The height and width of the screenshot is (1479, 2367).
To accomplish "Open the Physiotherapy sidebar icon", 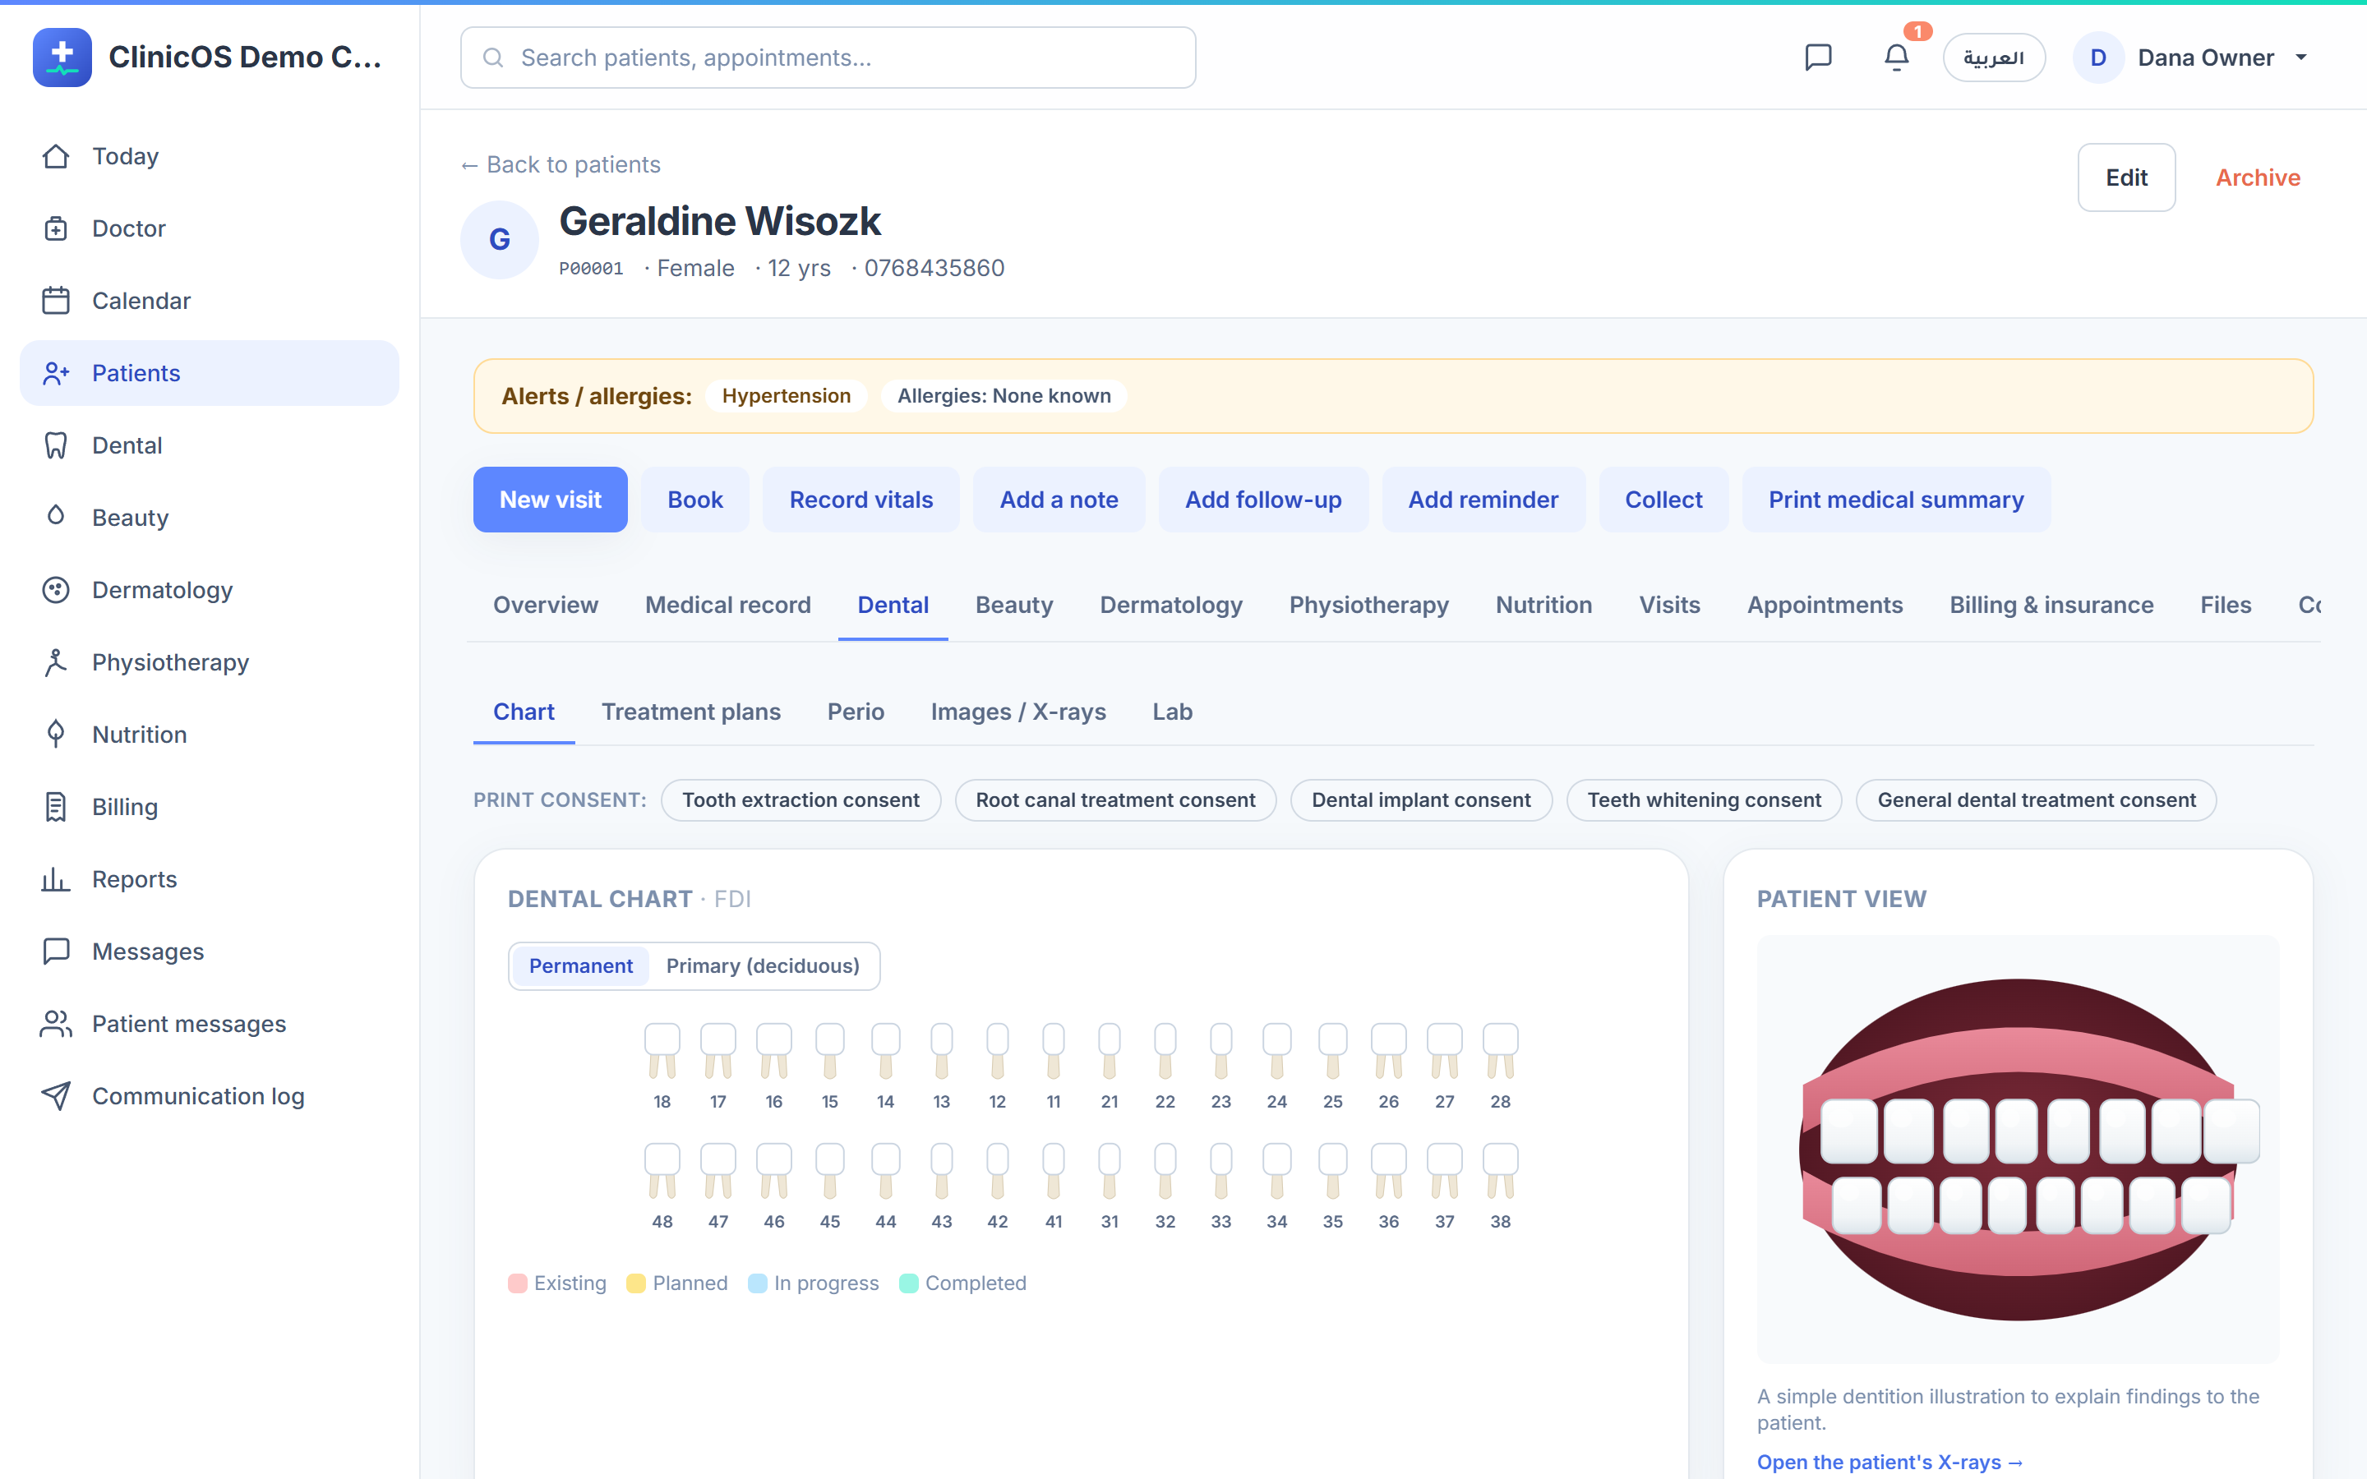I will 56,663.
